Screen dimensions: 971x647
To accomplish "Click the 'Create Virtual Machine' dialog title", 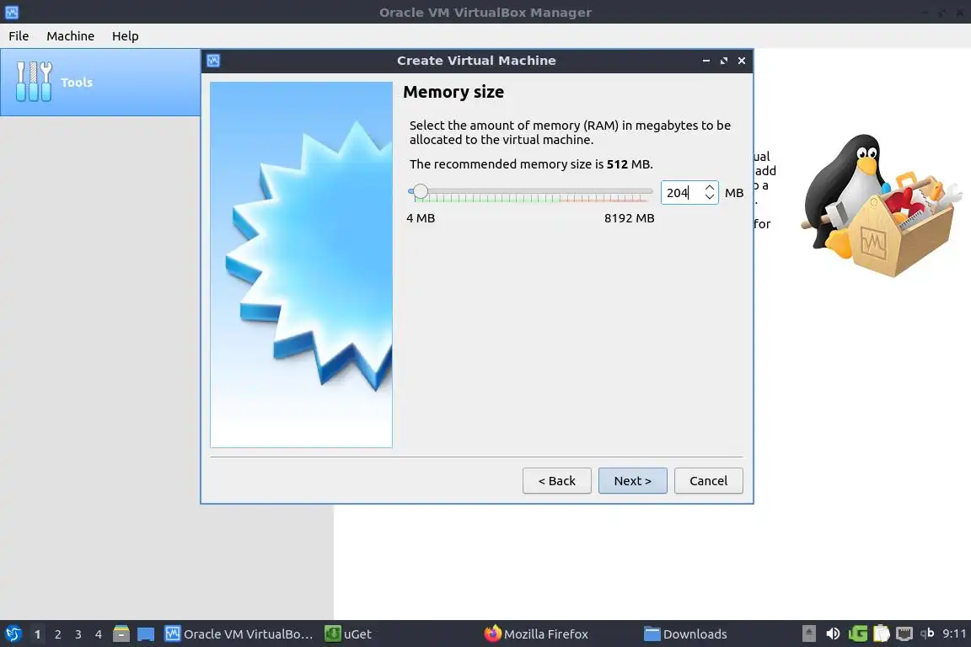I will click(476, 61).
